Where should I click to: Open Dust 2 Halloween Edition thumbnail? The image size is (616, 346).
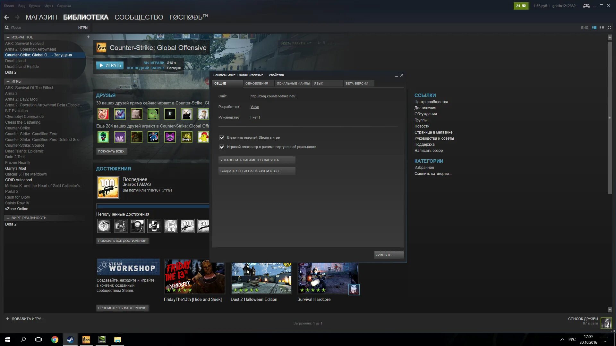pos(261,278)
